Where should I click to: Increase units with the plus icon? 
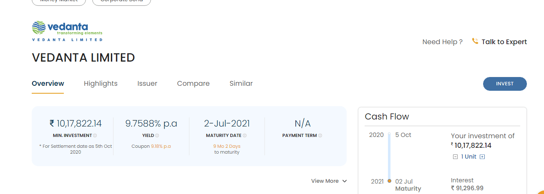tap(482, 157)
